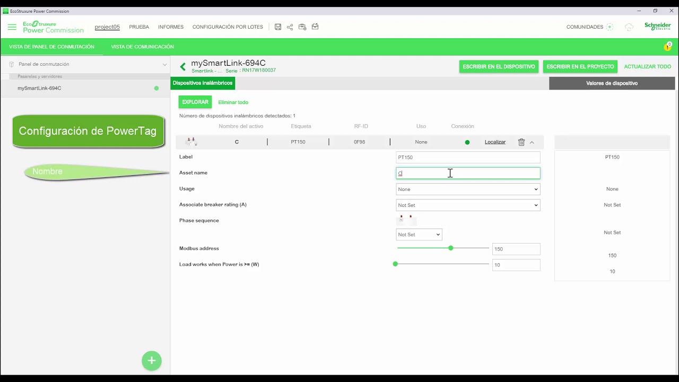The image size is (679, 382).
Task: Open CONFIGURACIÓN POR LOTES menu
Action: (x=228, y=27)
